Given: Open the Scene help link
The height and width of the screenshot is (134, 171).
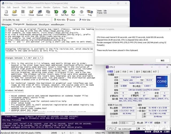Looking at the screenshot, I should (71, 20).
